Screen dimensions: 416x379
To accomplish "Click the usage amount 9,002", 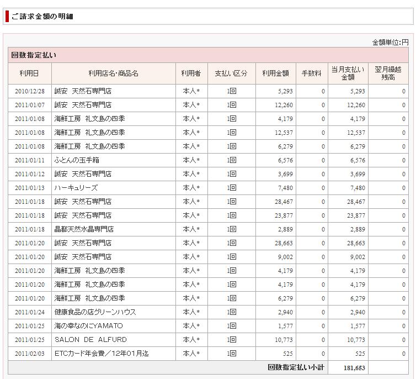I will (x=285, y=257).
